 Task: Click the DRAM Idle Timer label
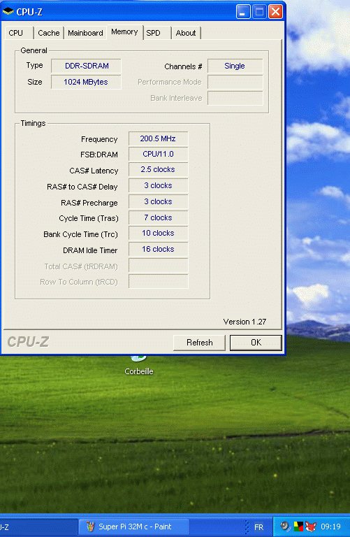tap(90, 250)
